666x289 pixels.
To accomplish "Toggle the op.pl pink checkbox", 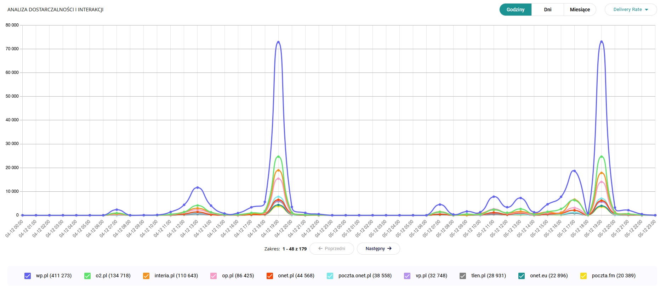I will click(214, 276).
